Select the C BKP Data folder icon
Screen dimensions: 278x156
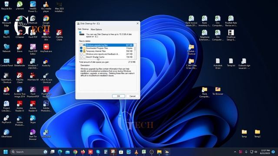[191, 64]
